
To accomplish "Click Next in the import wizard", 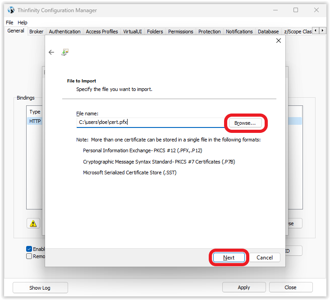I will (229, 258).
